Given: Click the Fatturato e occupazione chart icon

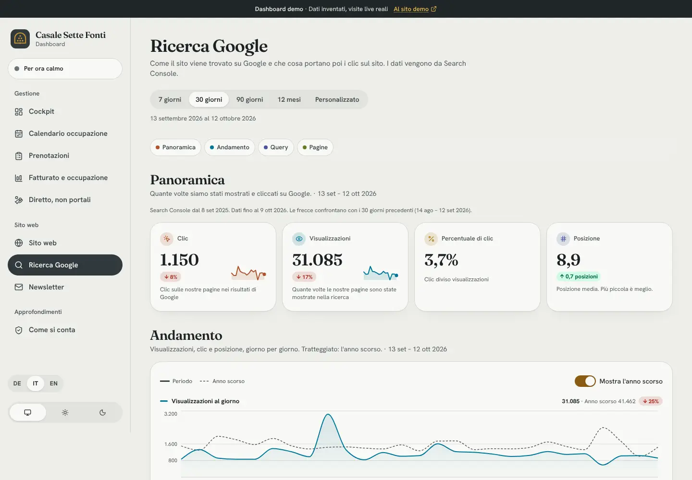Looking at the screenshot, I should (19, 178).
